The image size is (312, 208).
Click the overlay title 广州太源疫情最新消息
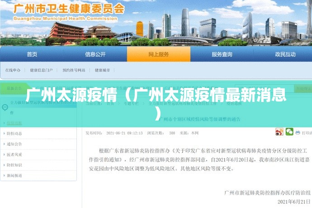[156, 102]
